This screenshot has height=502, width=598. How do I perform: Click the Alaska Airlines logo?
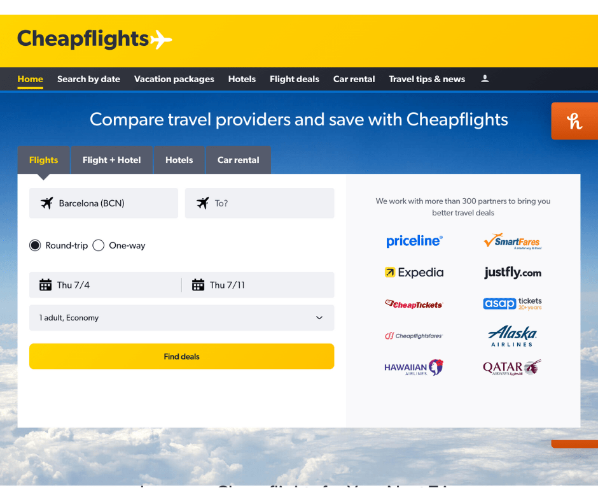[x=512, y=336]
